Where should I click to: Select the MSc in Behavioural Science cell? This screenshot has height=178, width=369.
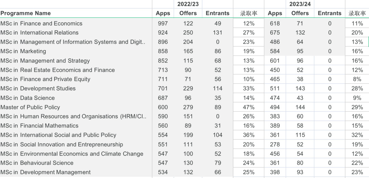(37, 163)
